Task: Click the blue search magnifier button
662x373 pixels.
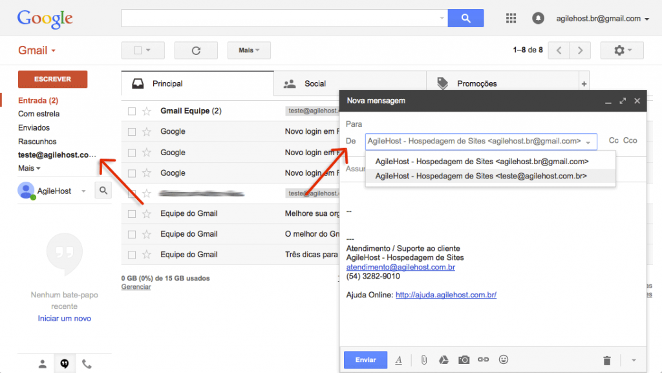Action: coord(465,18)
